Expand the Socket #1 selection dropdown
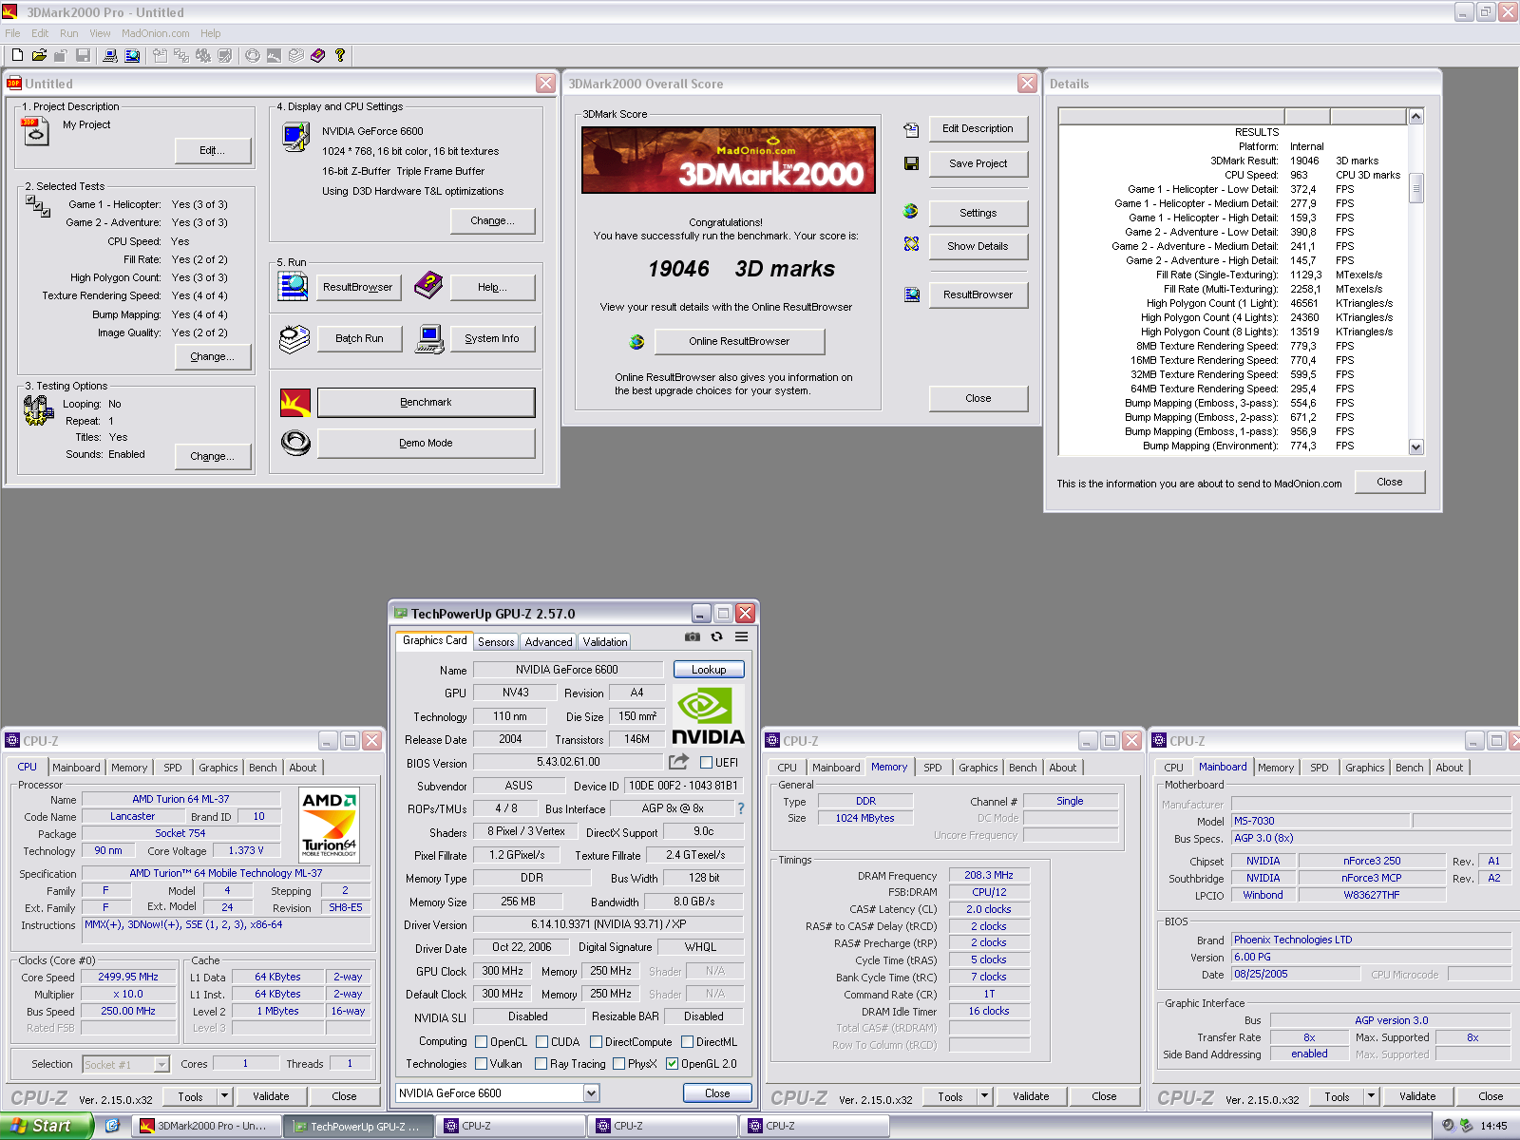 coord(161,1065)
